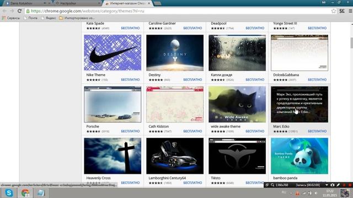Select the Интернет-магазин Chrome tab
The image size is (353, 198).
pos(127,3)
